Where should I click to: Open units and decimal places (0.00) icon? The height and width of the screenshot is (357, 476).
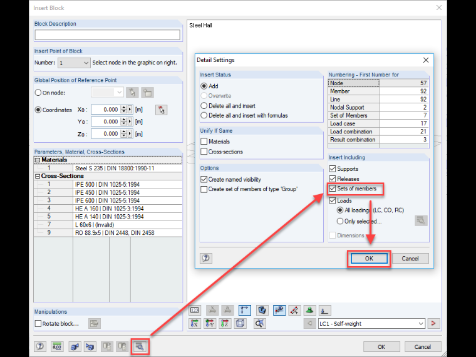[x=57, y=346]
